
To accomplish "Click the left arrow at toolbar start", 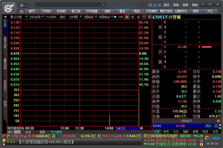I will pos(5,17).
